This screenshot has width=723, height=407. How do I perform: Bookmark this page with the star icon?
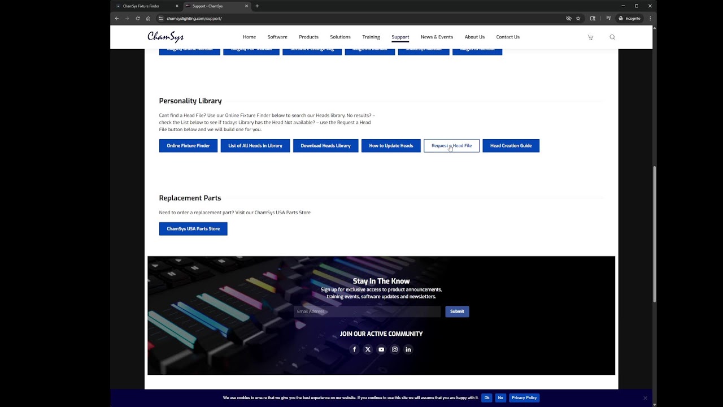[x=578, y=18]
